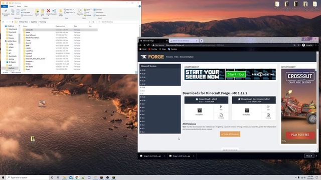Viewport: 321px width, 180px height.
Task: Click the Copy icon in Explorer ribbon
Action: tap(13, 11)
